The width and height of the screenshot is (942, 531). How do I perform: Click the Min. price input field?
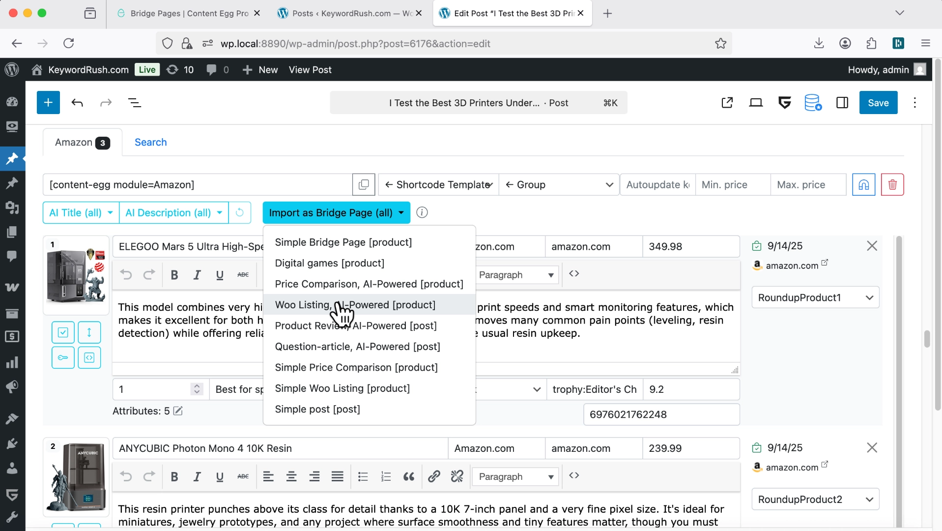[x=732, y=185]
